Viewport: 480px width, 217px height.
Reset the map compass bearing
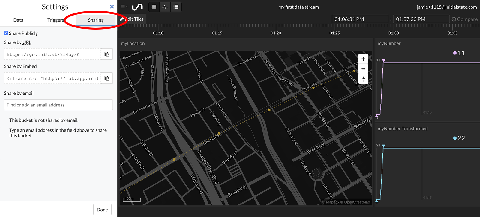pyautogui.click(x=363, y=79)
